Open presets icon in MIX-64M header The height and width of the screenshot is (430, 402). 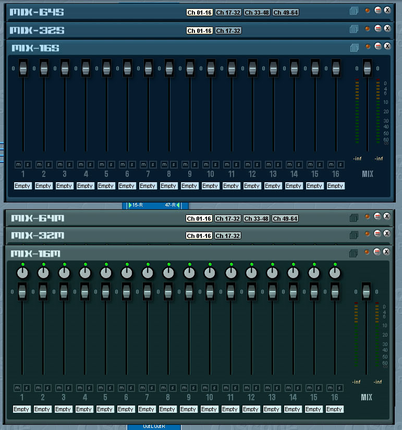[x=354, y=218]
